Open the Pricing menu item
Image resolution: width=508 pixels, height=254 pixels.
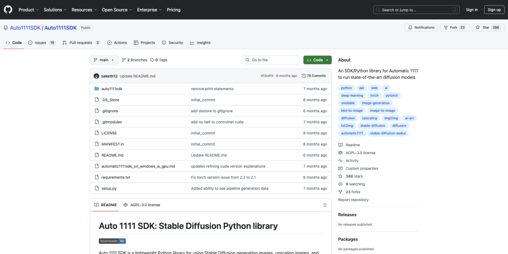click(x=174, y=9)
